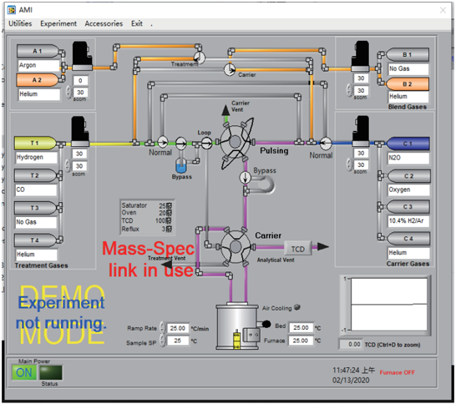Click the Pulsing six-port valve
The image size is (456, 404).
pos(236,142)
